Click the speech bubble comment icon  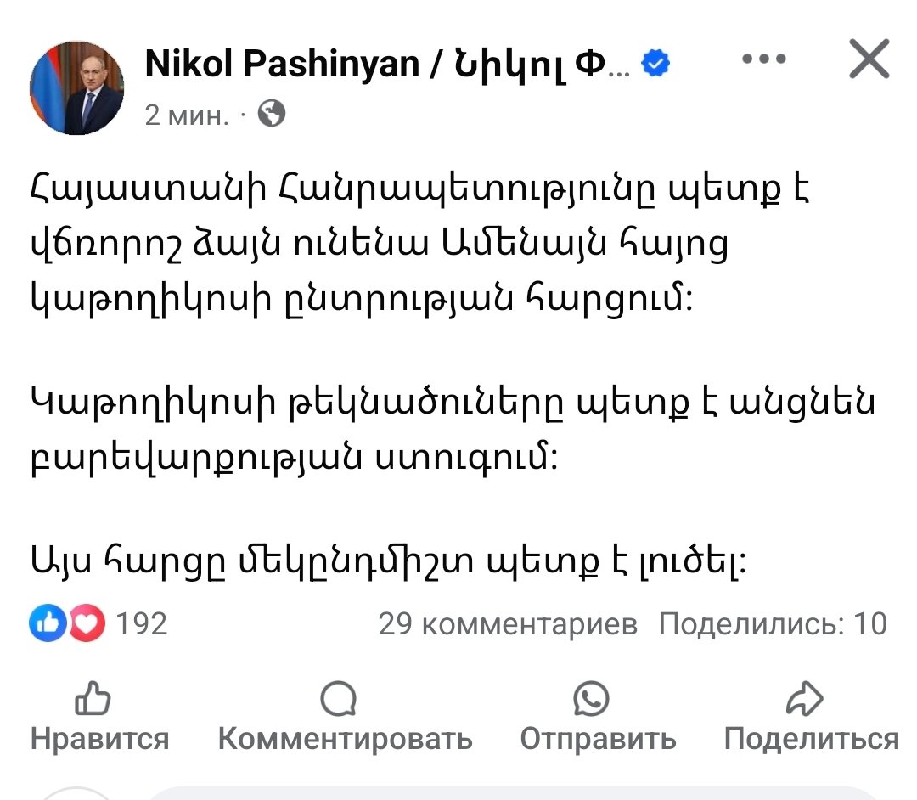click(x=339, y=698)
